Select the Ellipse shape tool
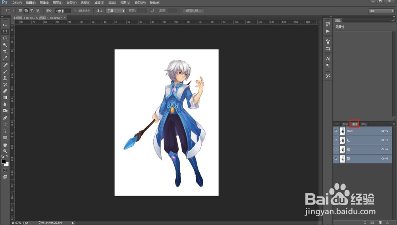Image resolution: width=397 pixels, height=225 pixels. tap(5, 138)
